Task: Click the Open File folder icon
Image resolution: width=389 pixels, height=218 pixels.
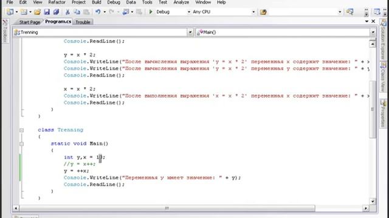Action: [38, 12]
